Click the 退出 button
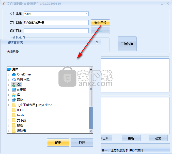The image size is (172, 154). coord(158,138)
